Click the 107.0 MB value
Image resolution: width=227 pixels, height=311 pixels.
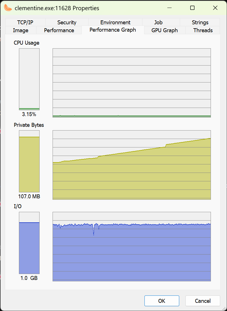(29, 197)
